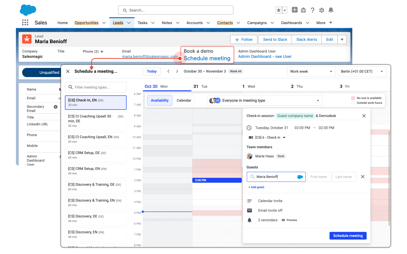Click the Schedule meeting link on lead
Viewport: 407px width, 254px height.
207,58
